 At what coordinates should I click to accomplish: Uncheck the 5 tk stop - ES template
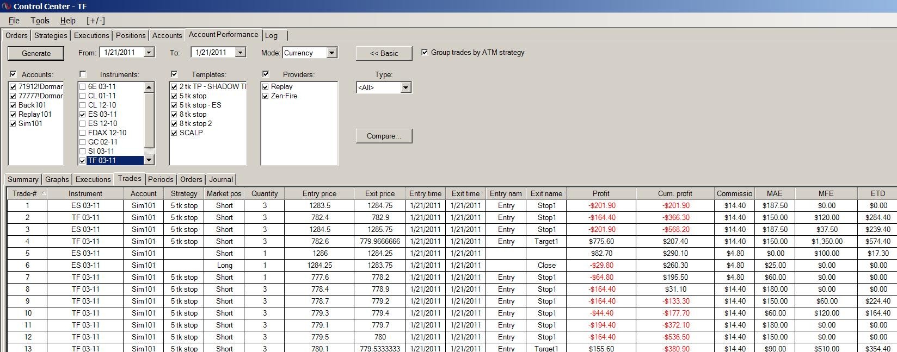click(x=174, y=105)
